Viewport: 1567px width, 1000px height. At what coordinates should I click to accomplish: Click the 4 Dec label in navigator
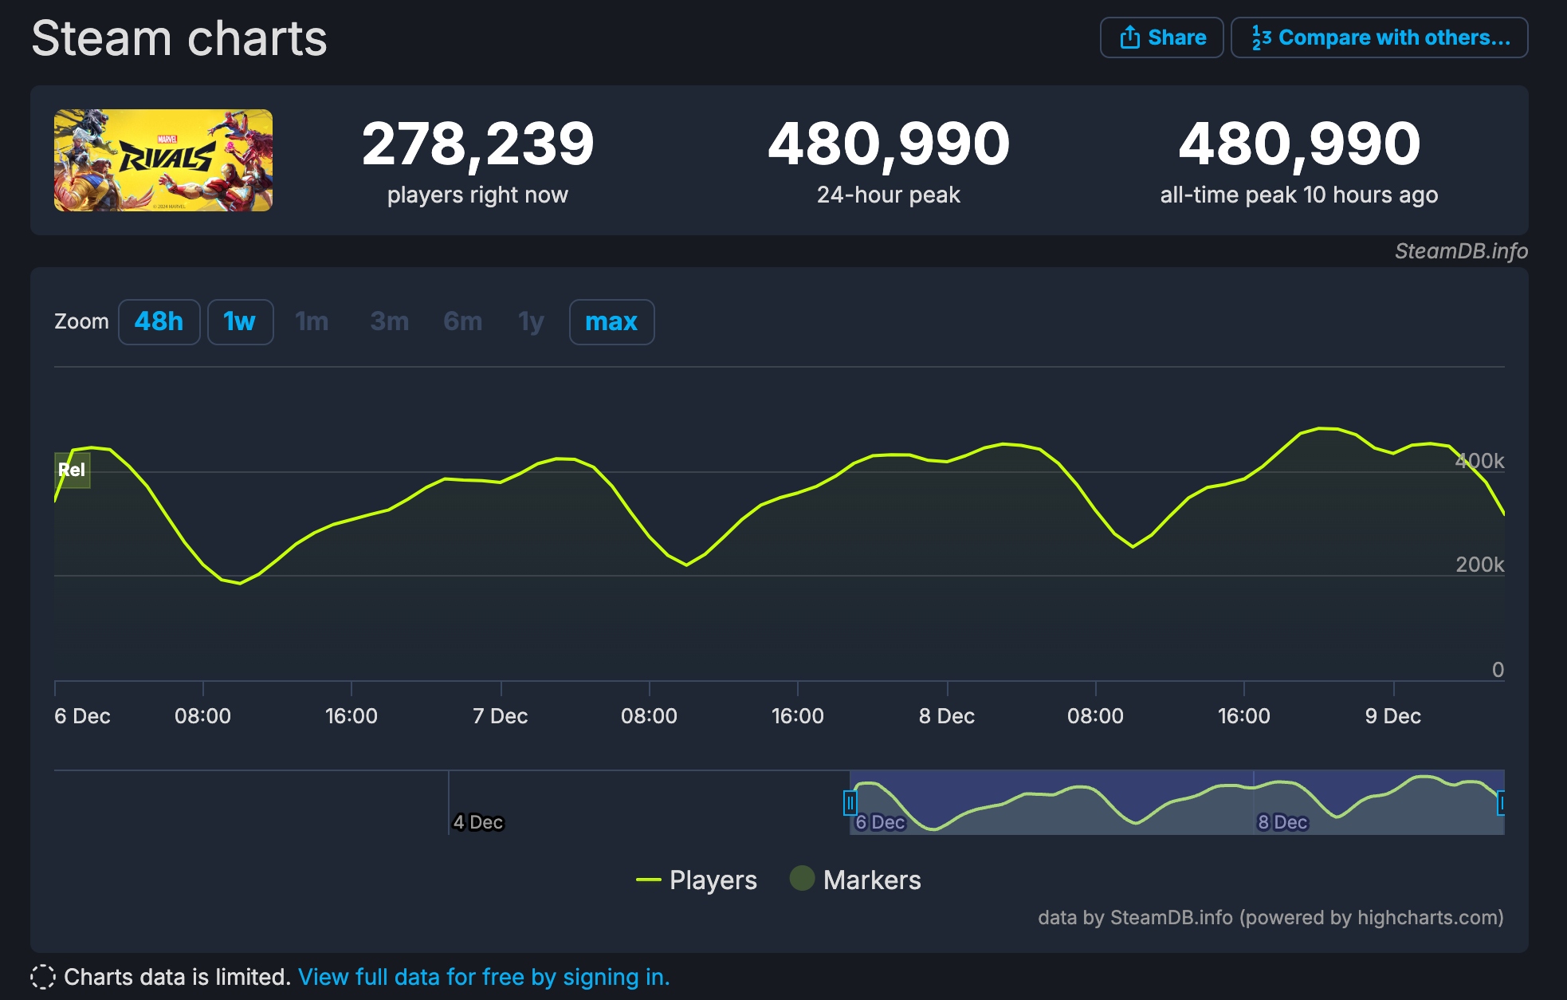point(477,822)
